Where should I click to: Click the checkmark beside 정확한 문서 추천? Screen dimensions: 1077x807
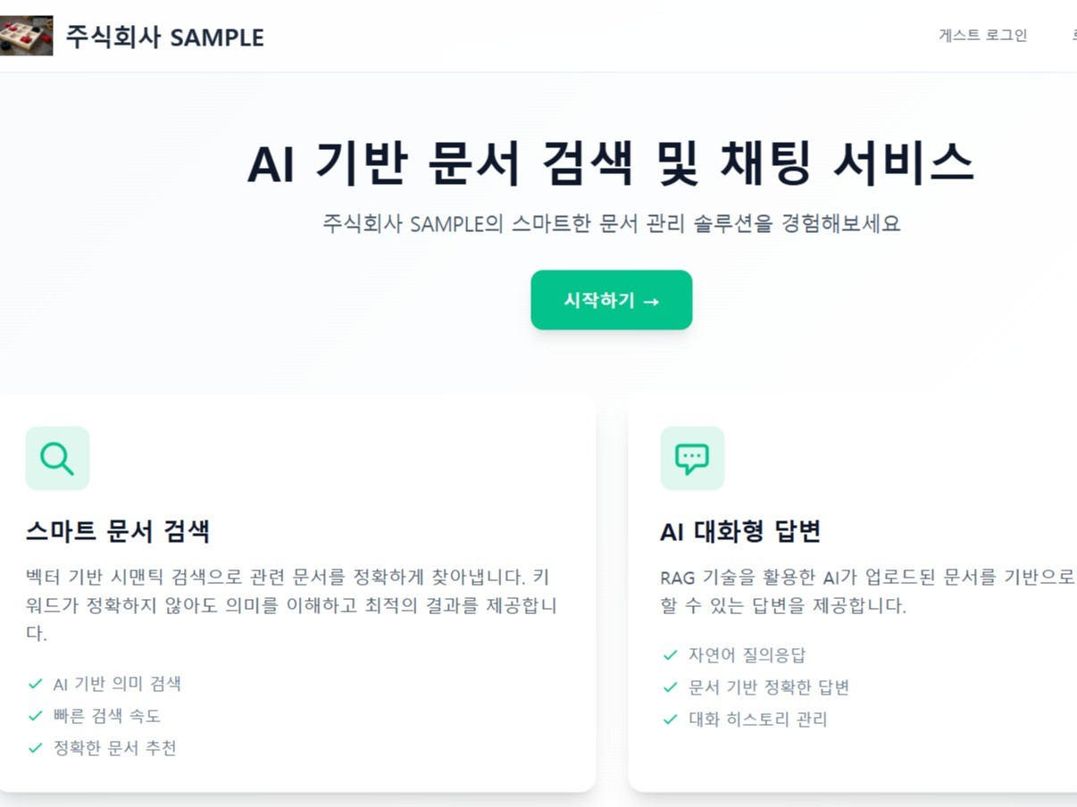(x=33, y=747)
